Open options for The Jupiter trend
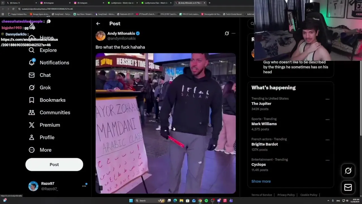The image size is (362, 204). click(327, 99)
